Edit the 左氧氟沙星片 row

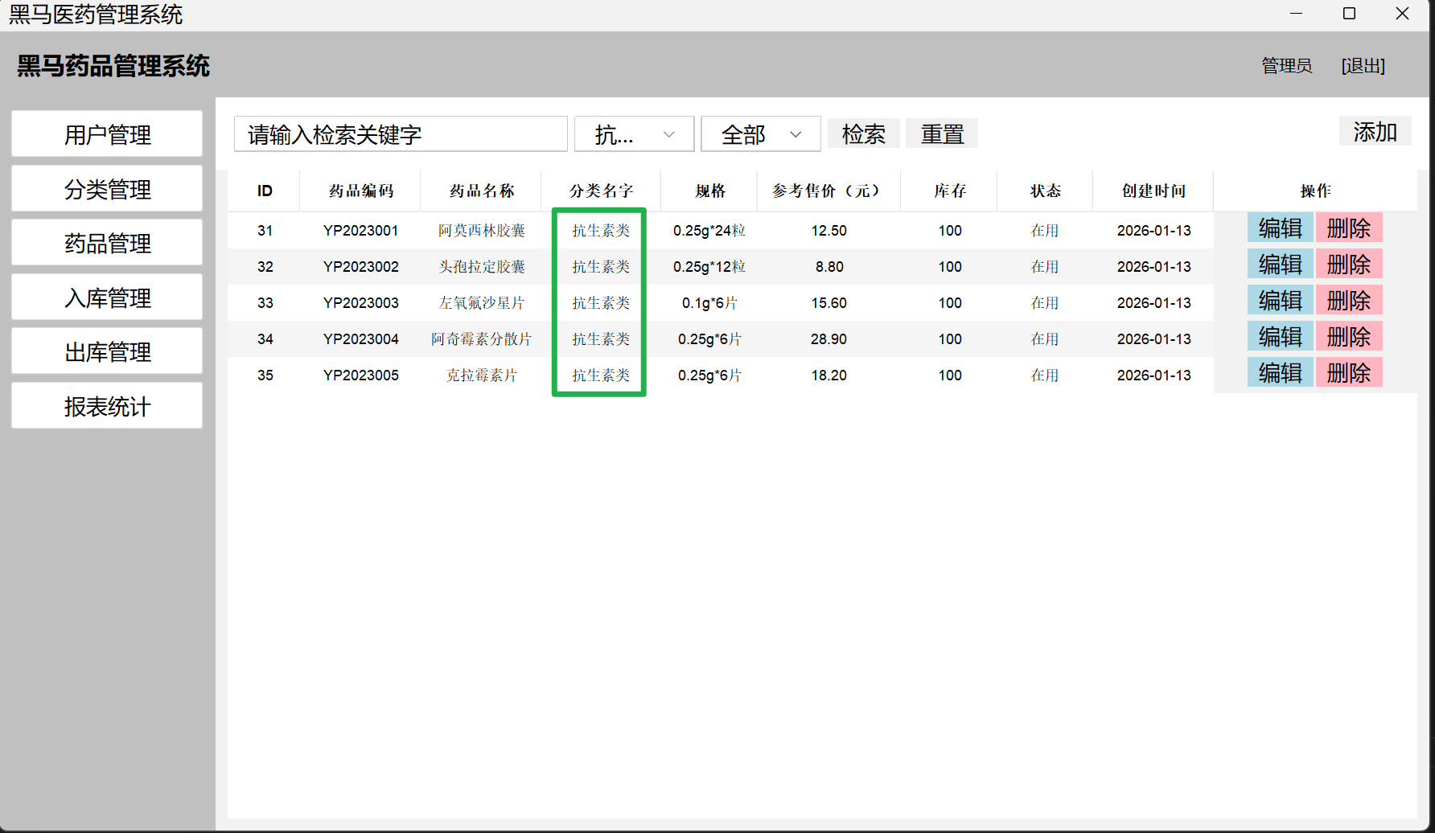pyautogui.click(x=1280, y=301)
